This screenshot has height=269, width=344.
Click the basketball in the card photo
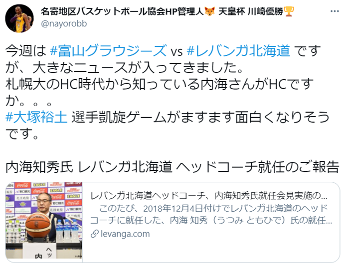pyautogui.click(x=38, y=226)
